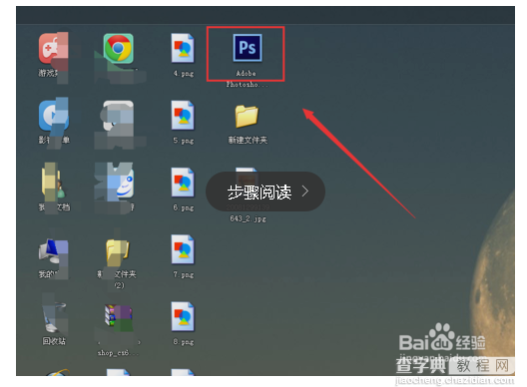The width and height of the screenshot is (527, 387).
Task: Select the blue media player desktop icon
Action: [x=54, y=116]
